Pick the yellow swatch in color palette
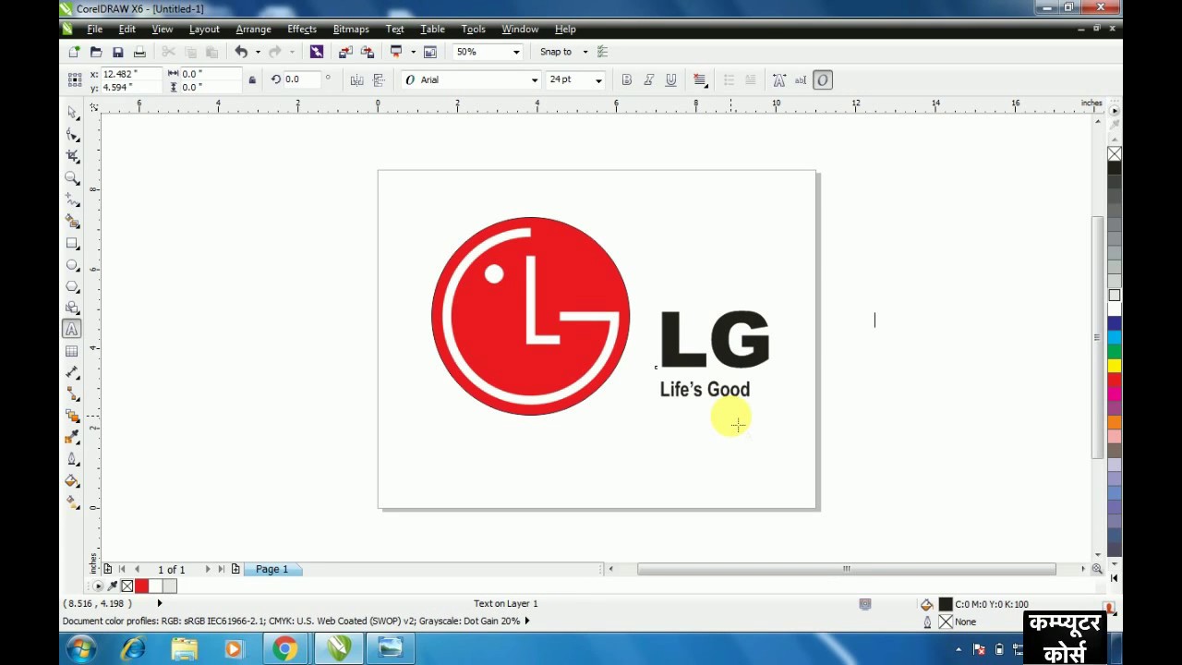The image size is (1182, 665). point(1115,366)
